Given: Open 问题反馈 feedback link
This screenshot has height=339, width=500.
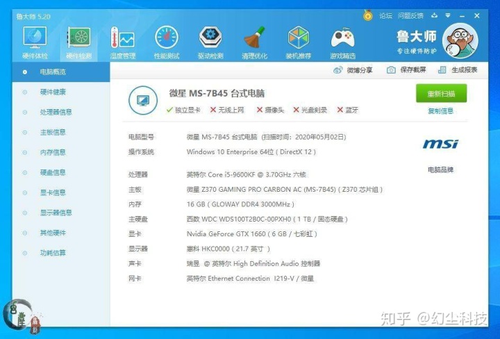Looking at the screenshot, I should point(410,15).
